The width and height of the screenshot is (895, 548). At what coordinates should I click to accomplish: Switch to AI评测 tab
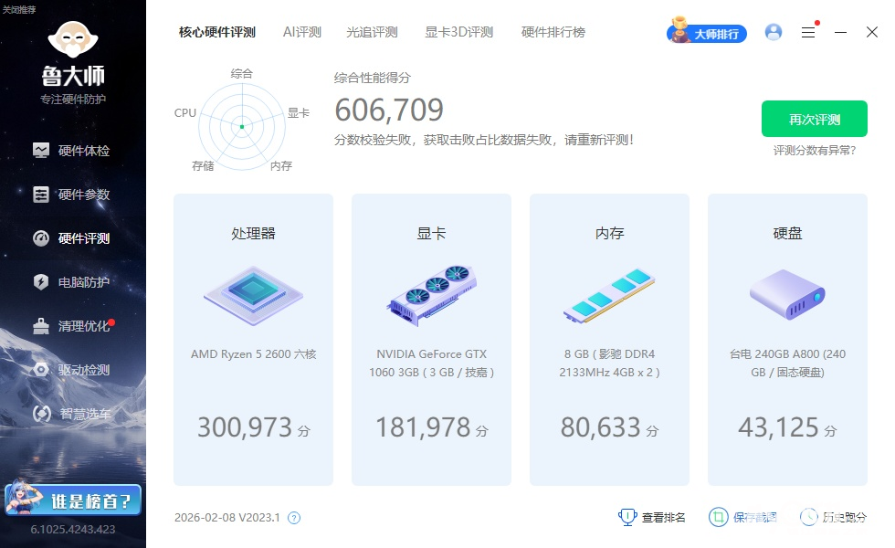(x=302, y=32)
